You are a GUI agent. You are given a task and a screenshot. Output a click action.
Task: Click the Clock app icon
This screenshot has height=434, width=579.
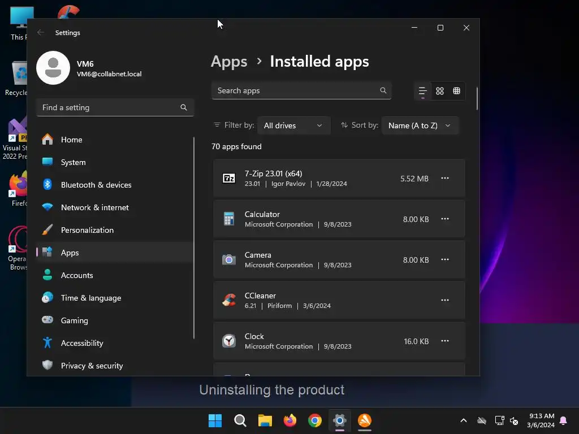tap(229, 341)
